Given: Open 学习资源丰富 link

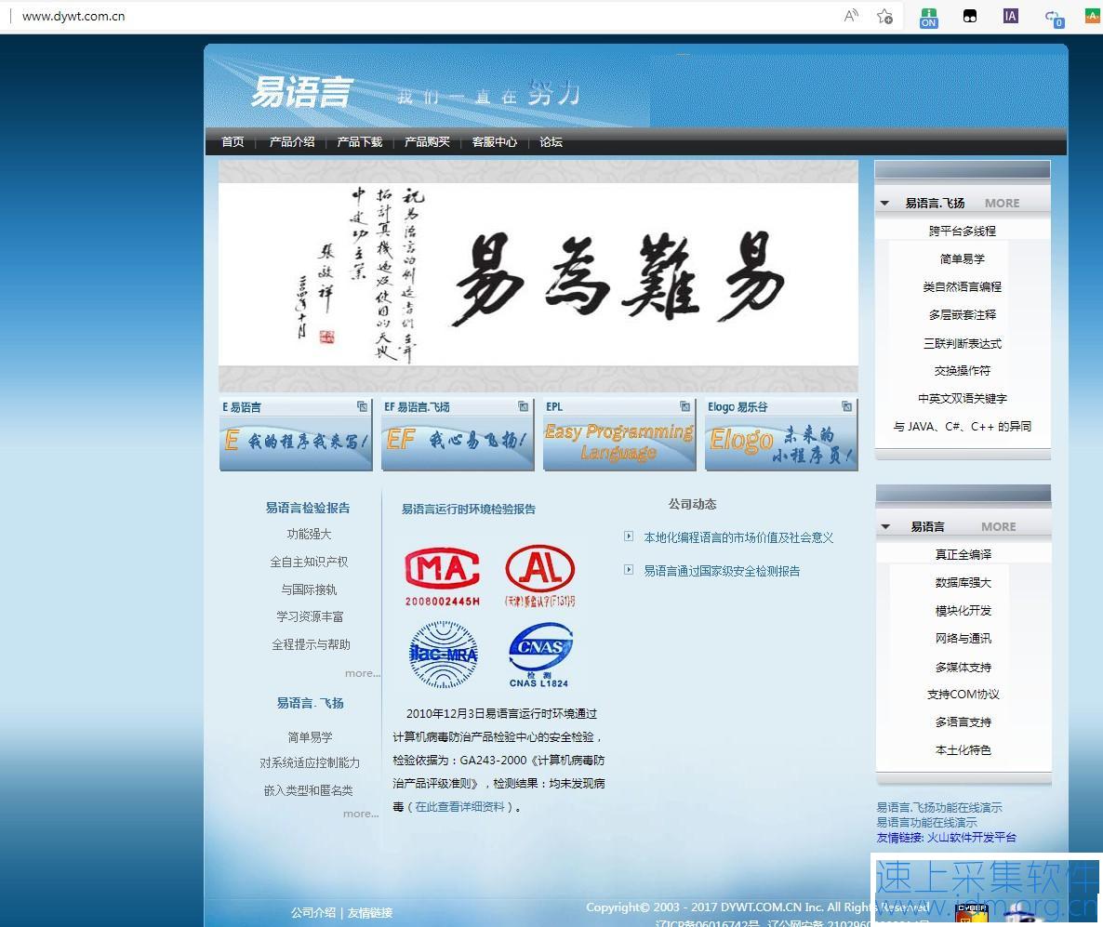Looking at the screenshot, I should tap(310, 616).
